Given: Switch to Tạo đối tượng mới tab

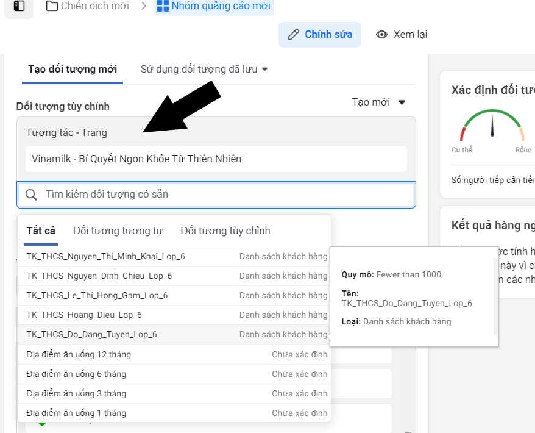Looking at the screenshot, I should coord(73,70).
